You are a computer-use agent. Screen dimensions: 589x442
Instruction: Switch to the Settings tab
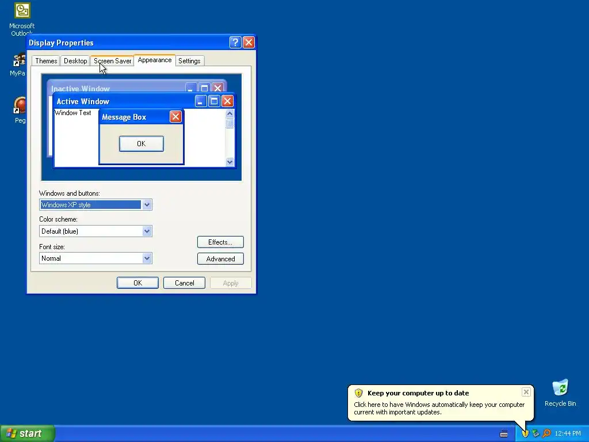pyautogui.click(x=189, y=61)
